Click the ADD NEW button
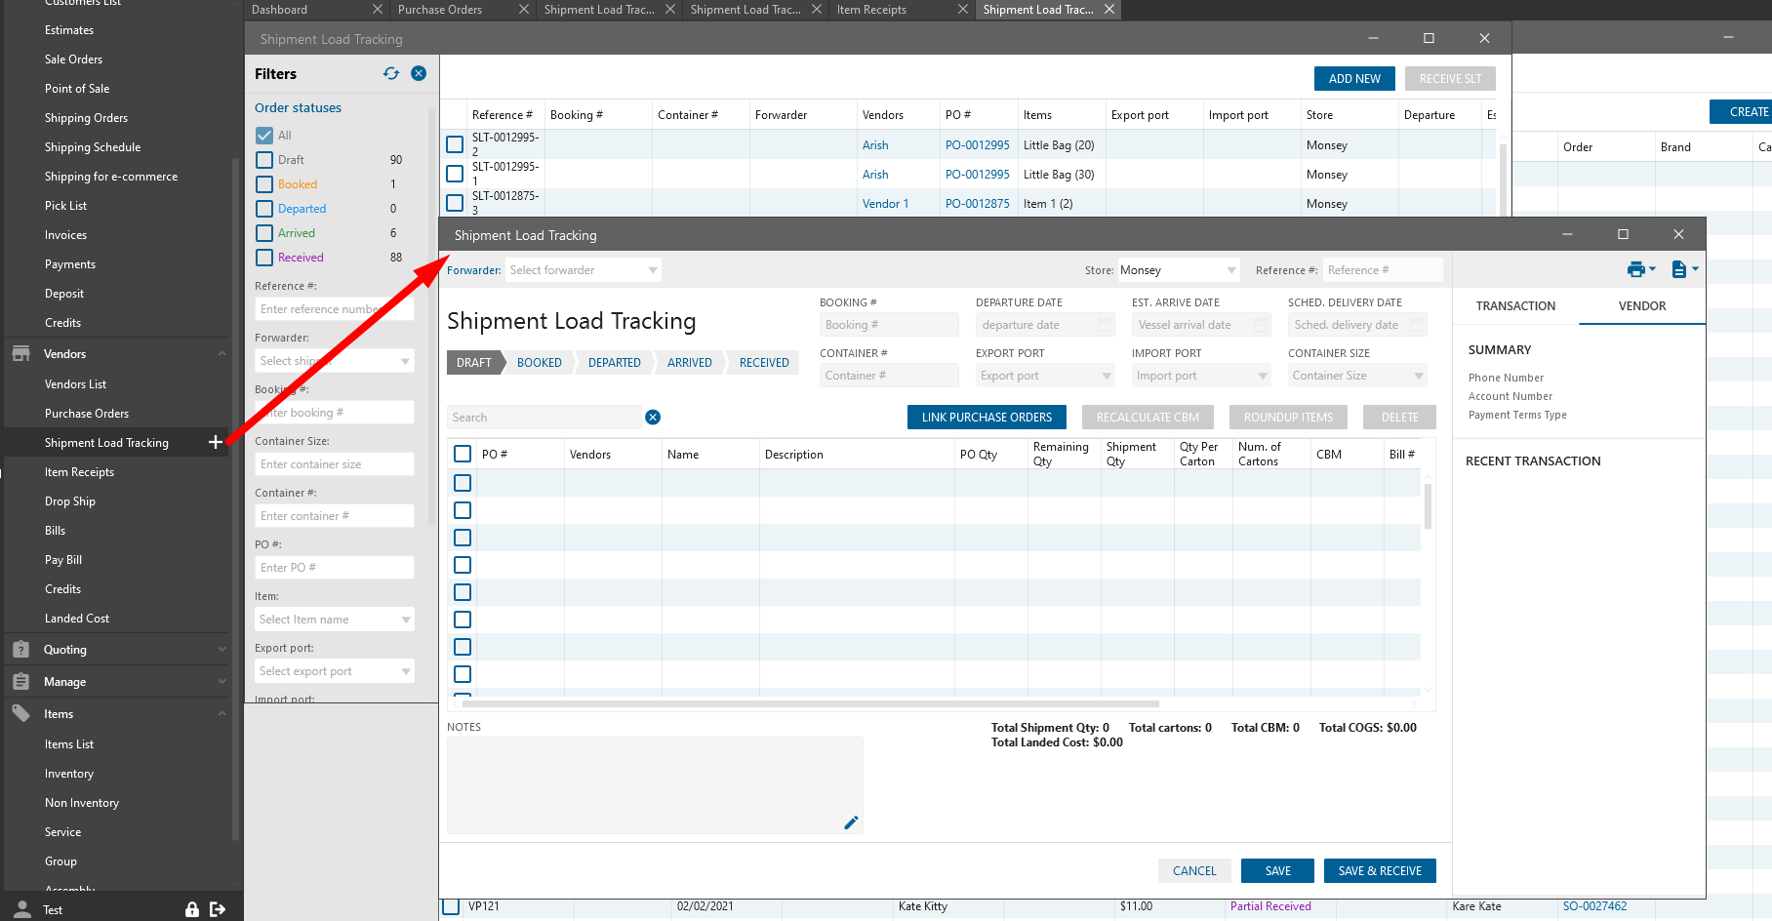 tap(1354, 79)
